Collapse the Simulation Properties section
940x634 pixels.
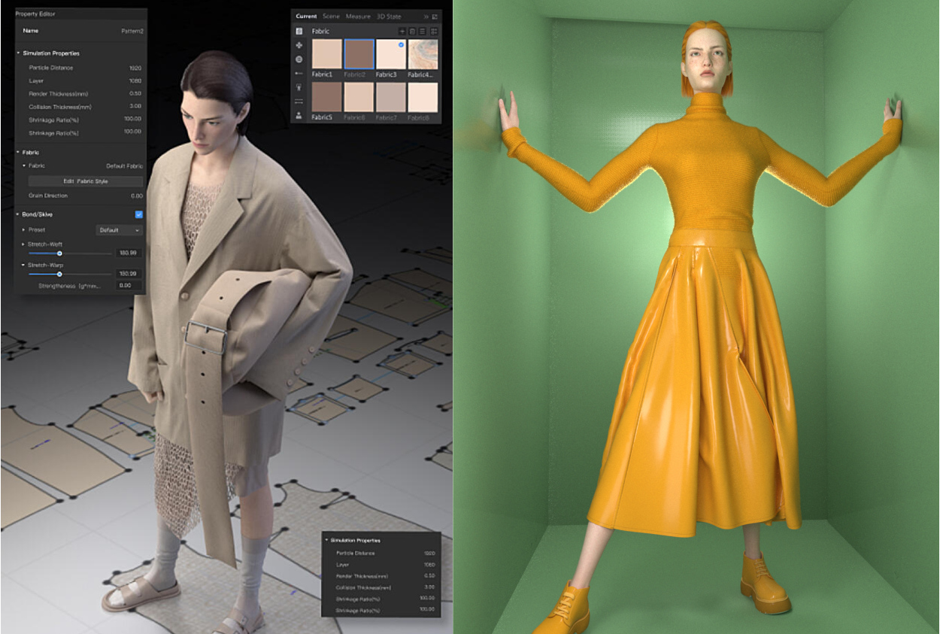pyautogui.click(x=19, y=53)
